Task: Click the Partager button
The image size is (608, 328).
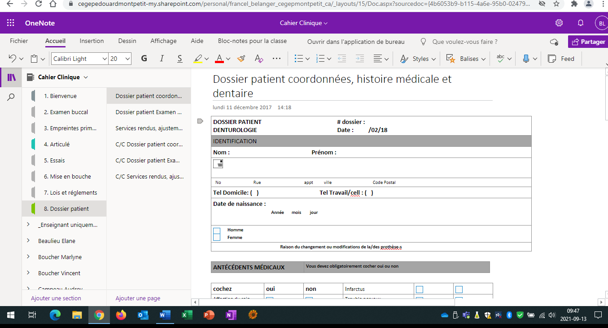Action: (x=588, y=42)
